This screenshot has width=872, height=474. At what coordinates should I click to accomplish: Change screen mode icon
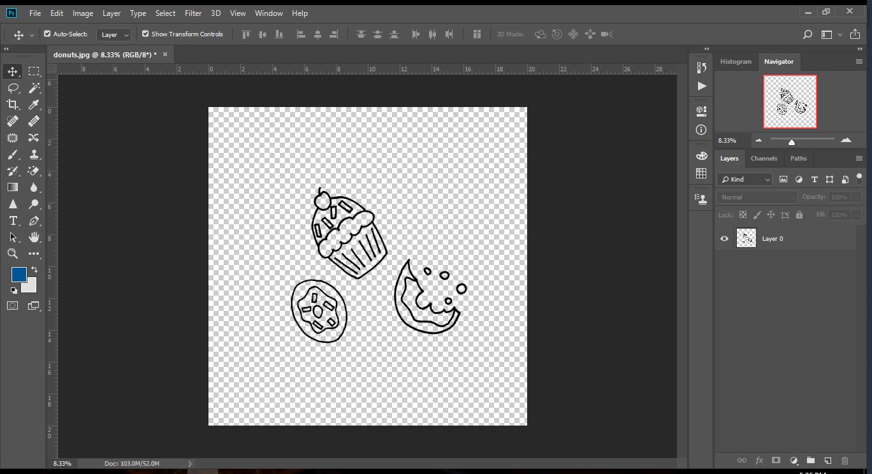pyautogui.click(x=34, y=306)
